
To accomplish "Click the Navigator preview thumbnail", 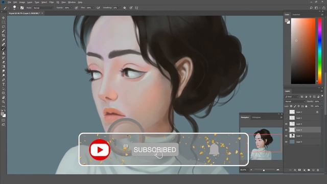I will [261, 144].
